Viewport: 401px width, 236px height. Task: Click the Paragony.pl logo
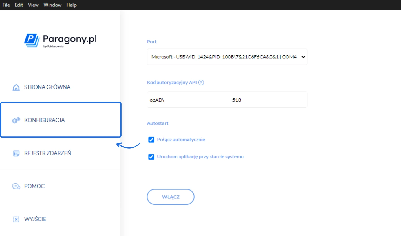tap(60, 39)
